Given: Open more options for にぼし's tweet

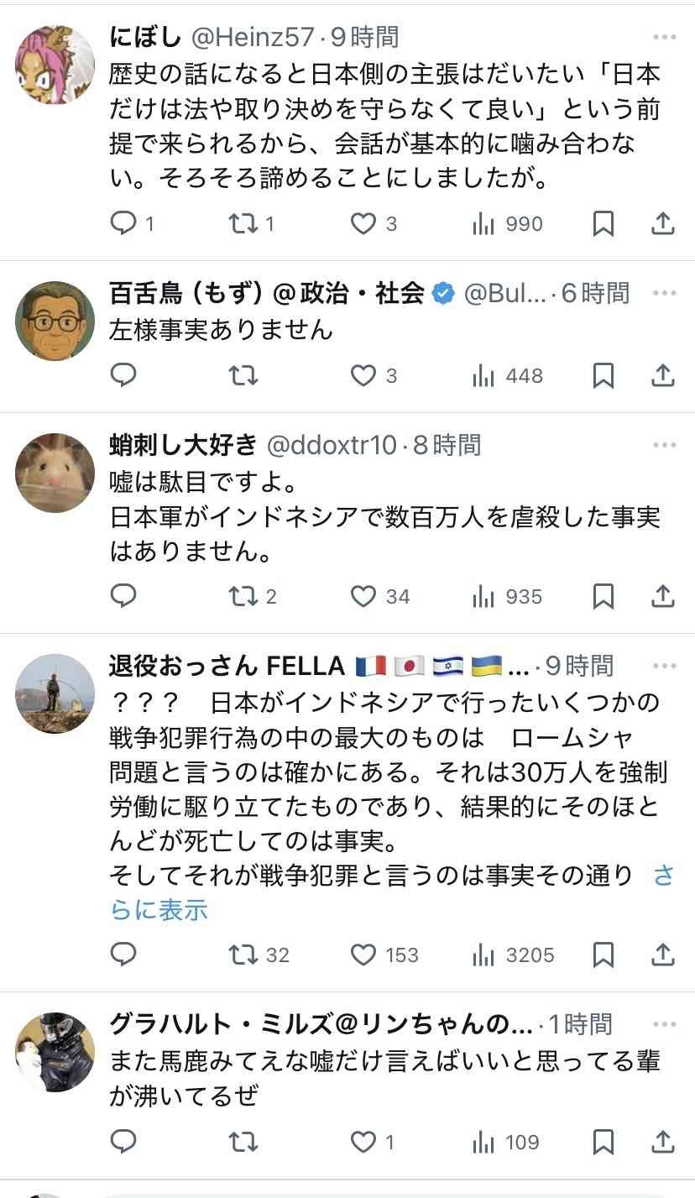Looking at the screenshot, I should click(x=664, y=37).
